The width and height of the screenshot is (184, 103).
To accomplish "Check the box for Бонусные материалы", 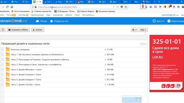I will click(x=2, y=49).
